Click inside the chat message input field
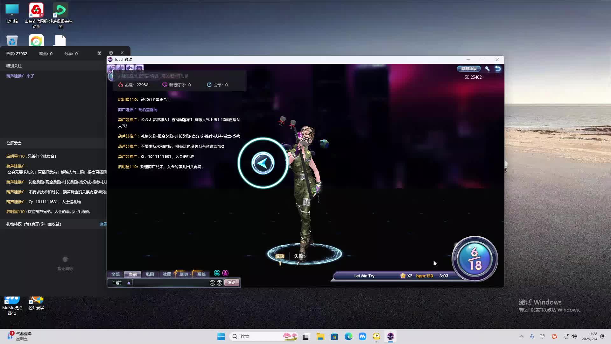Viewport: 611px width, 344px height. point(172,283)
